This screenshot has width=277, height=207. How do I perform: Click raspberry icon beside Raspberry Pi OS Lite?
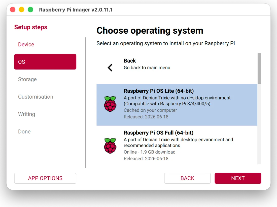click(110, 104)
